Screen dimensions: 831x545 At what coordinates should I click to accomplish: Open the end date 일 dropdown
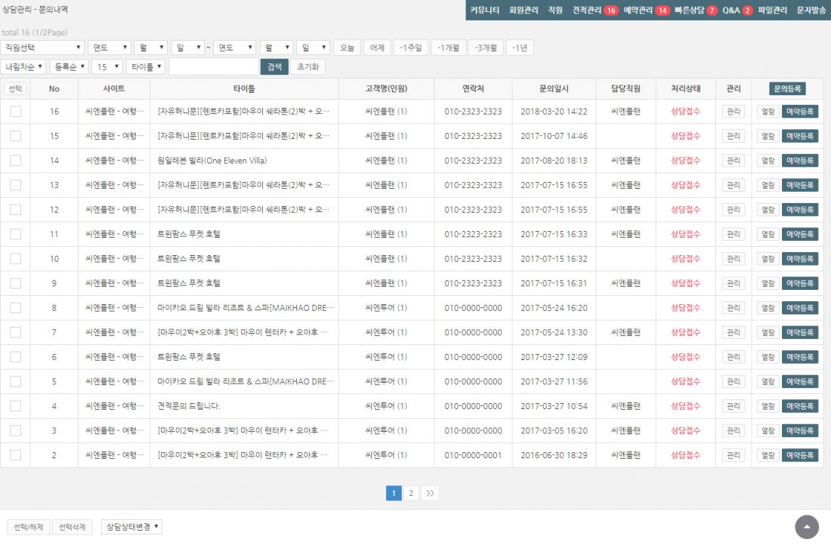[314, 48]
